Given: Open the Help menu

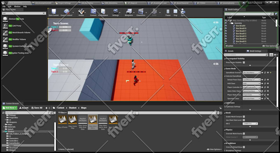Looking at the screenshot, I should [x=25, y=7].
